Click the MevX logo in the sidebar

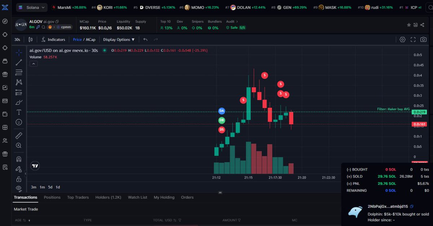coord(5,7)
